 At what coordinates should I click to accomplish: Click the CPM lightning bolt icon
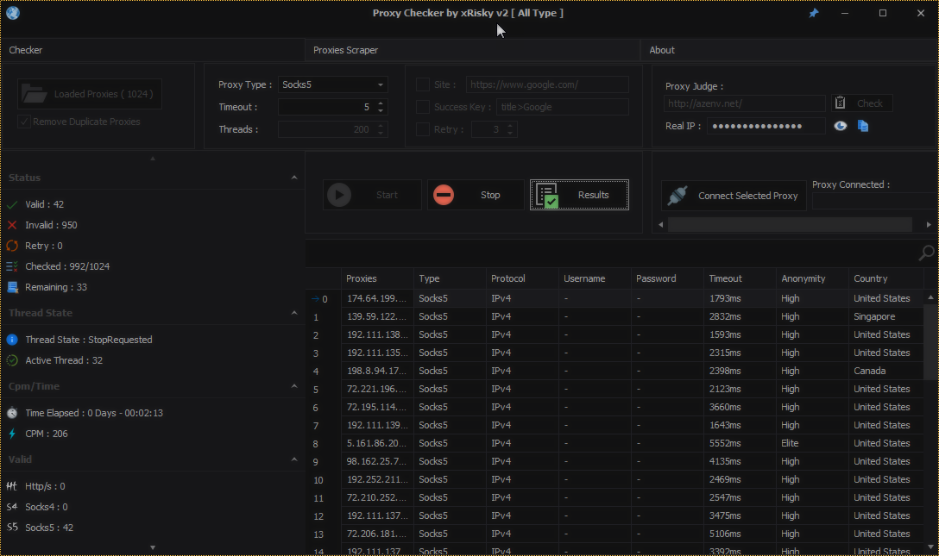[x=12, y=434]
